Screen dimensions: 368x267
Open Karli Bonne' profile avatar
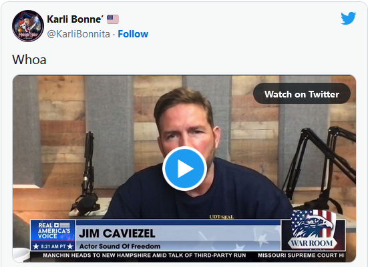pyautogui.click(x=28, y=26)
